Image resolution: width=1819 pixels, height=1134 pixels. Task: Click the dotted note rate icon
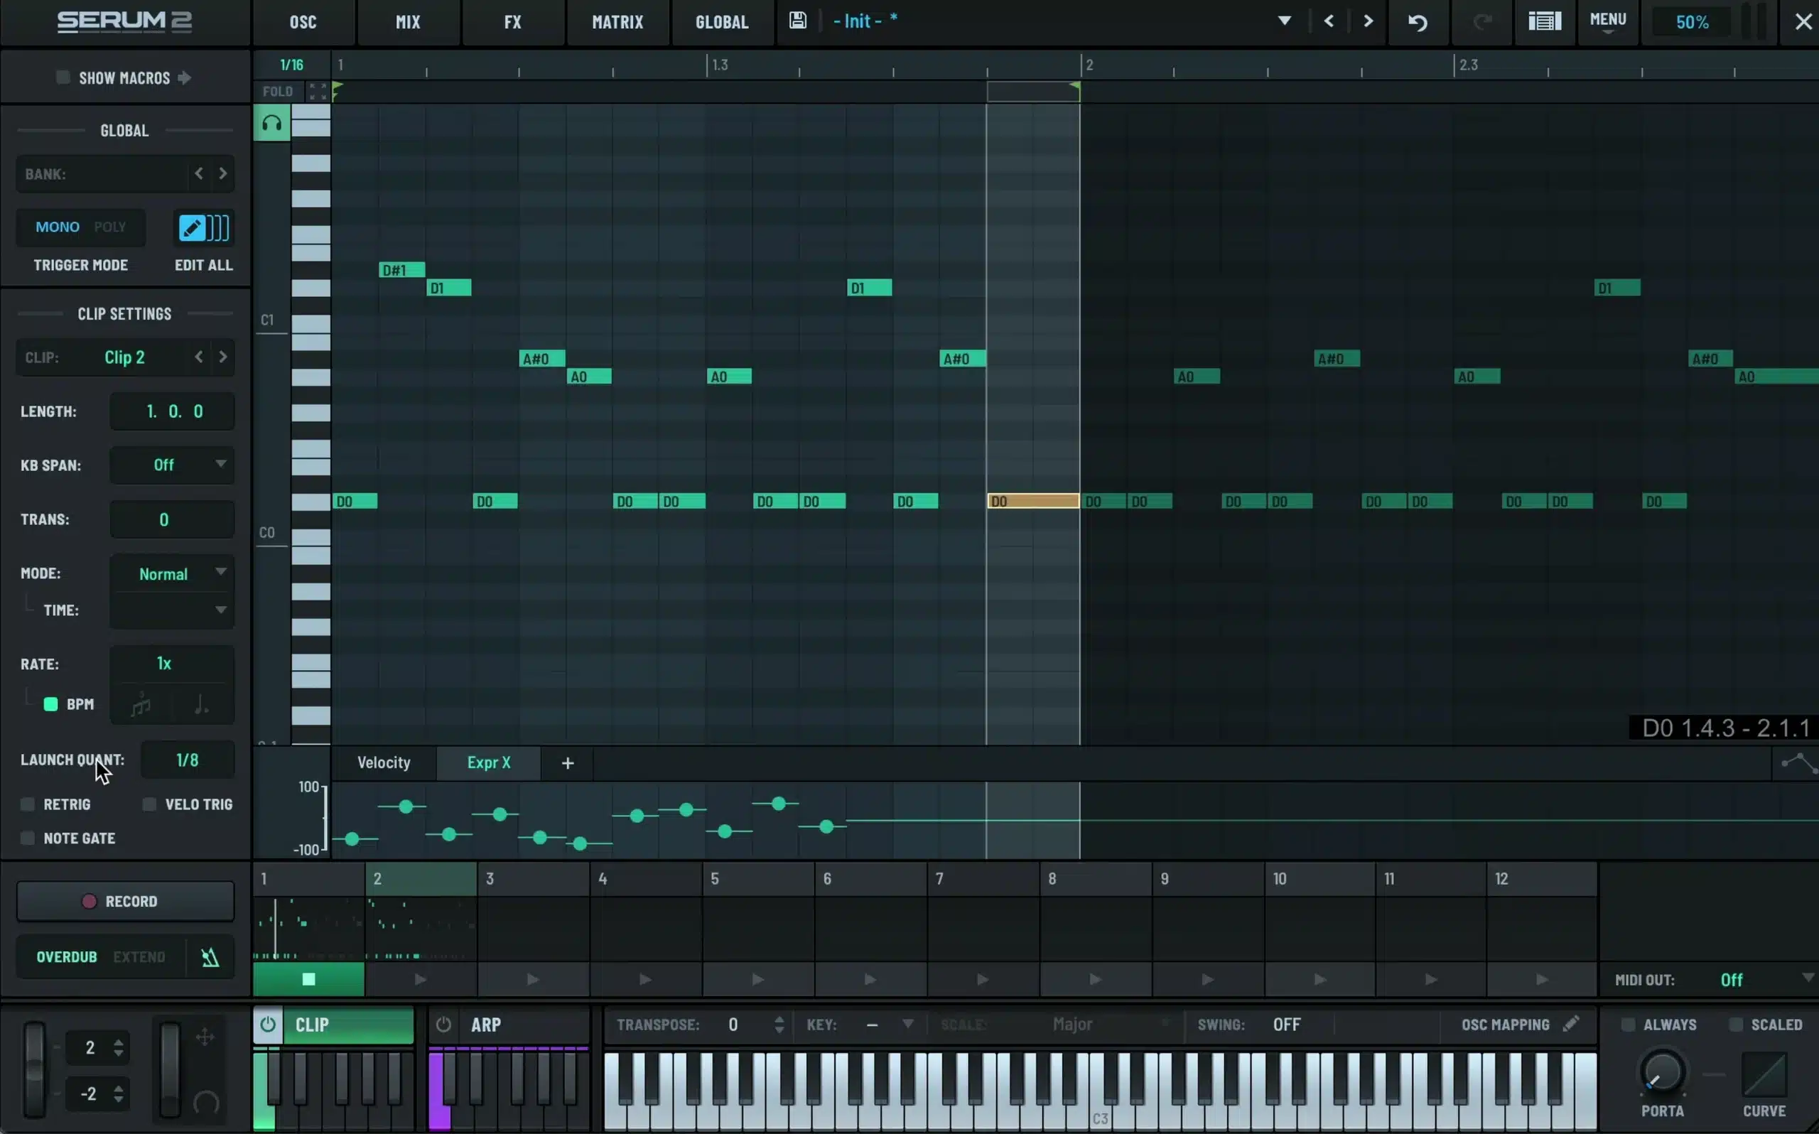[202, 705]
